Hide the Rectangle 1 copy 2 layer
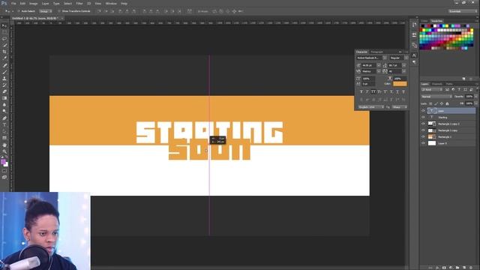 [x=423, y=124]
